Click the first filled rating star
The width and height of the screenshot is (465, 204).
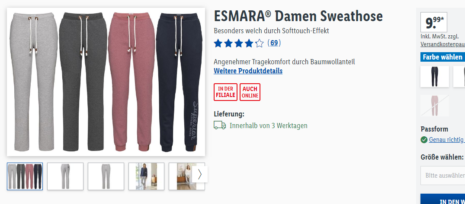click(218, 43)
